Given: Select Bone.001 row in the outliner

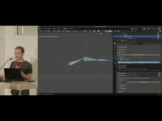Looking at the screenshot, I should 137,36.
